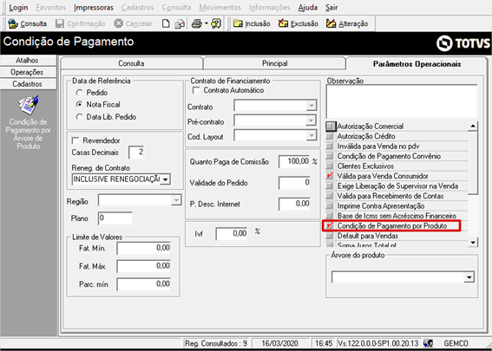Viewport: 492px width, 351px height.
Task: Click the blank new document icon
Action: (x=166, y=23)
